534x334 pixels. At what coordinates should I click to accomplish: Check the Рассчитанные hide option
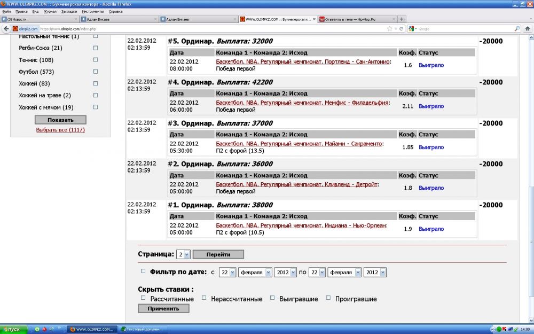(143, 298)
